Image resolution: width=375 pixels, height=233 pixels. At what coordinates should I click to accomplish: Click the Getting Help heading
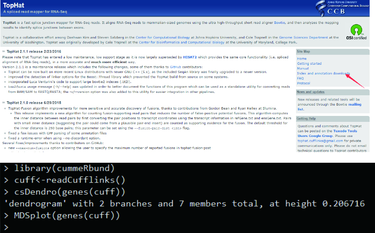pyautogui.click(x=306, y=118)
